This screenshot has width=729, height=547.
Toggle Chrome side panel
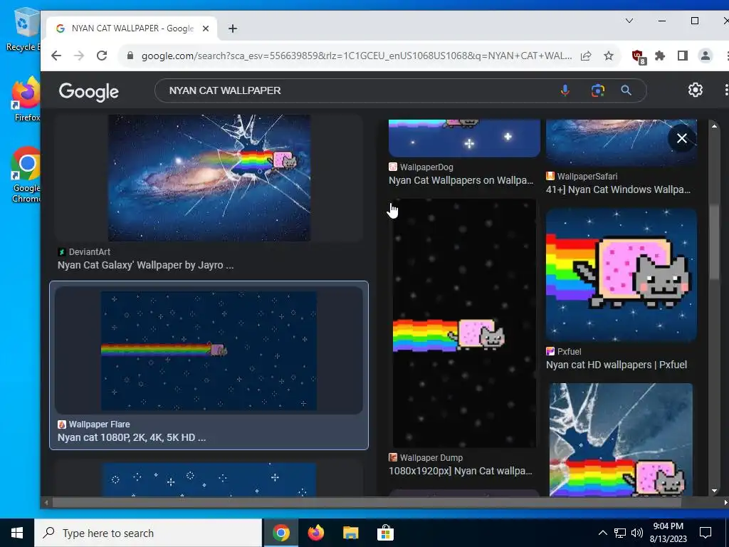click(x=682, y=56)
